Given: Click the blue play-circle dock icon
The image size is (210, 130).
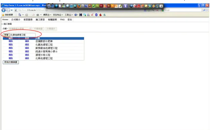Looking at the screenshot, I should click(157, 6).
